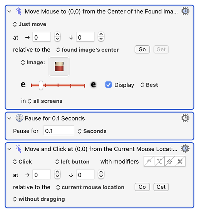Image resolution: width=199 pixels, height=213 pixels.
Task: Open gear menu of Move Mouse action
Action: click(185, 11)
